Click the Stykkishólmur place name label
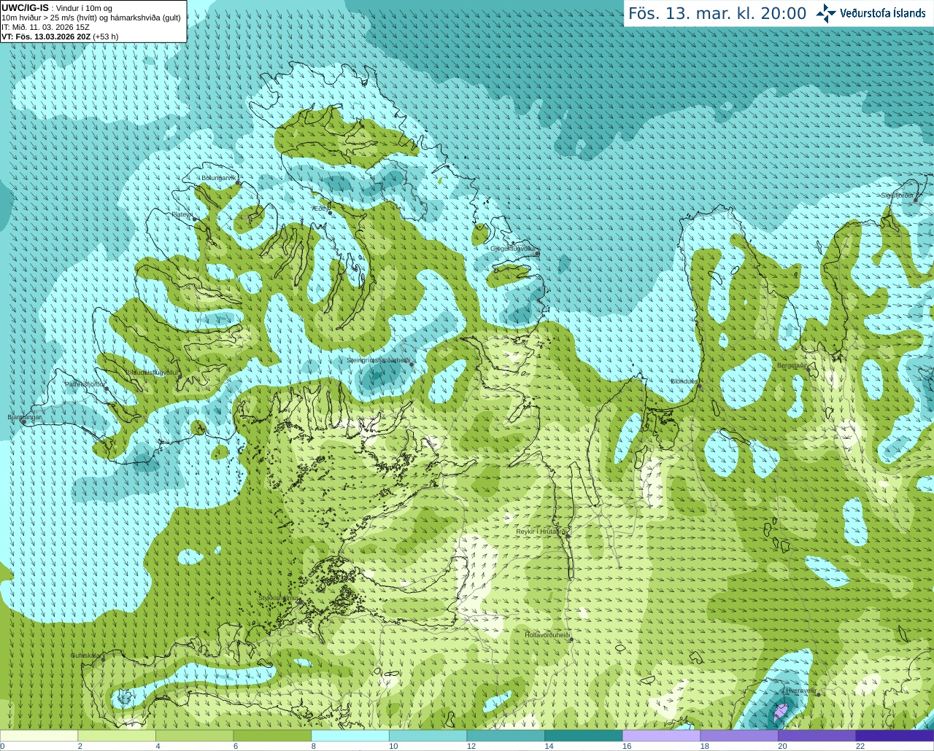 click(278, 598)
